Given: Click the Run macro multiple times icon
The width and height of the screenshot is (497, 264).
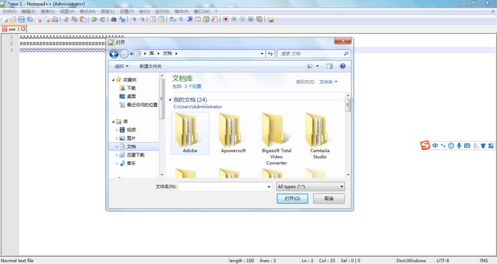Looking at the screenshot, I should pos(250,20).
